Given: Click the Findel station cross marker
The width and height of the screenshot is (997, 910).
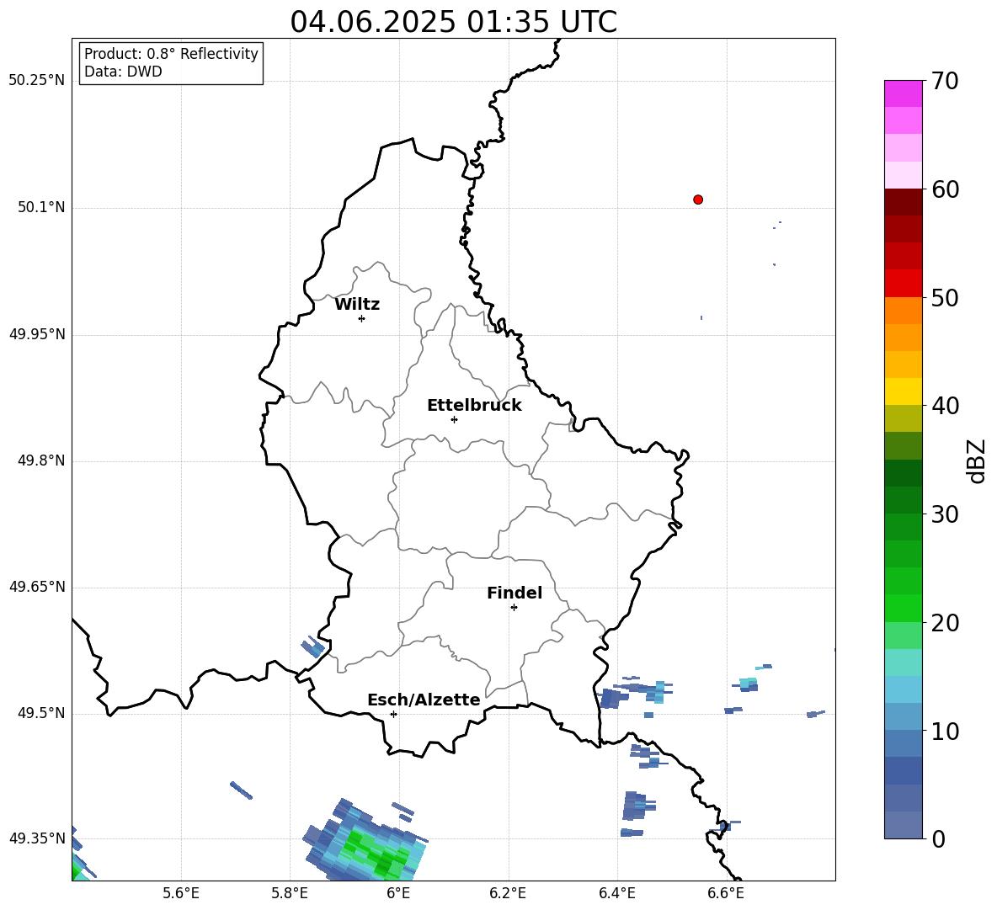Looking at the screenshot, I should tap(514, 607).
